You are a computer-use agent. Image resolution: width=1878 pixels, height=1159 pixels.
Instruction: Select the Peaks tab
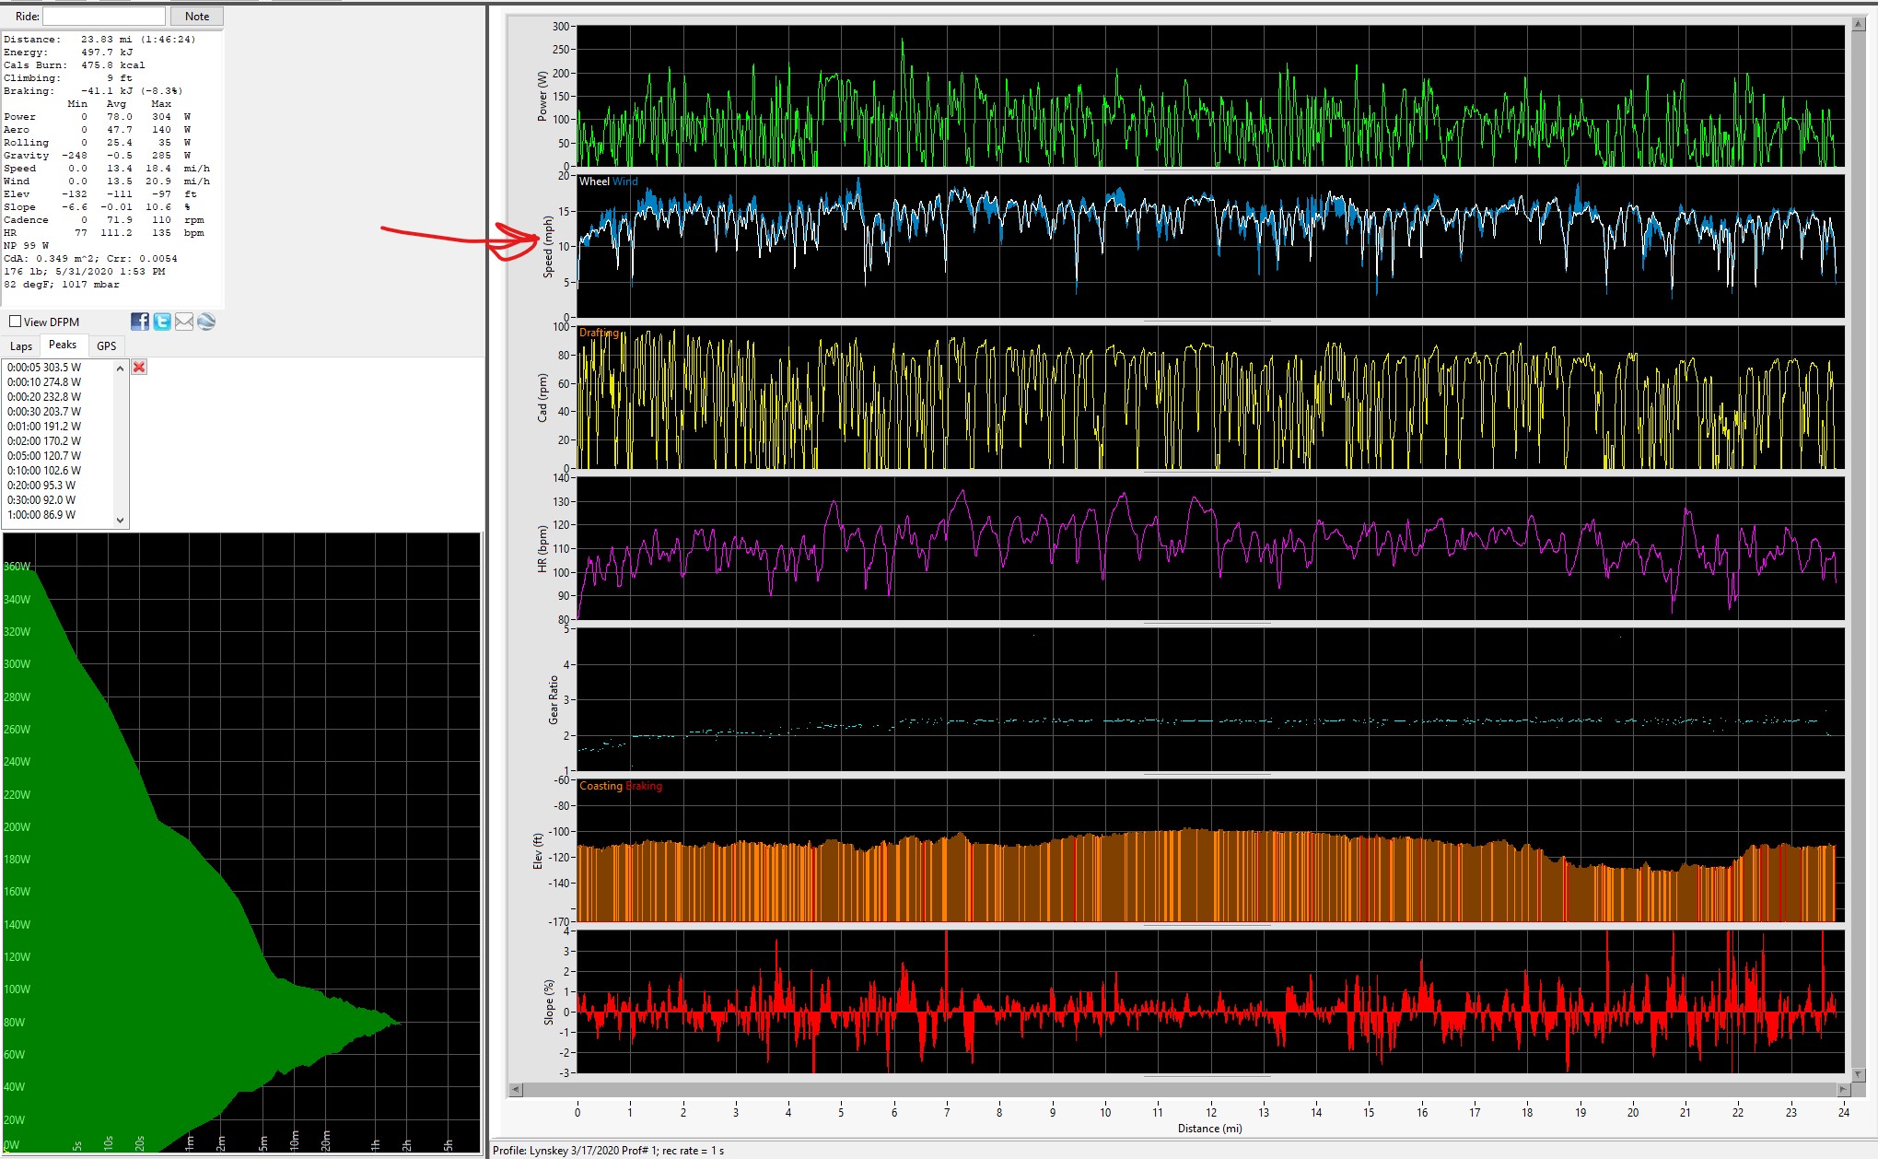pos(63,345)
